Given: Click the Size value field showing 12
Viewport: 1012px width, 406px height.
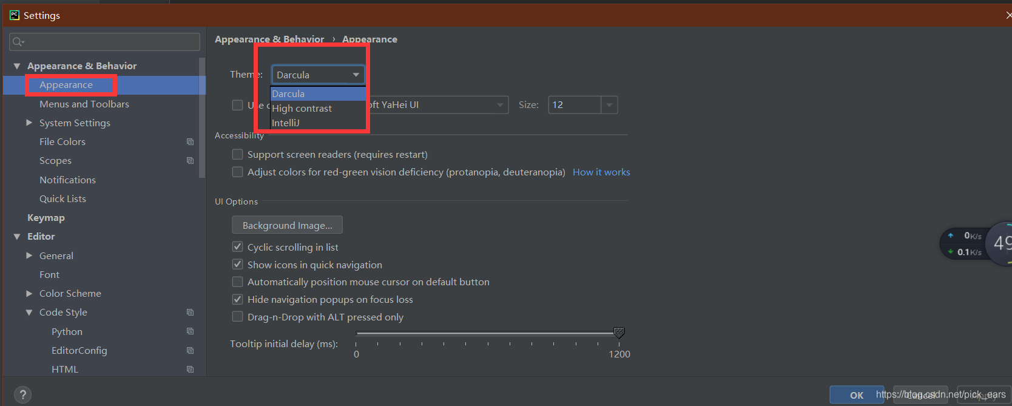Looking at the screenshot, I should [575, 105].
